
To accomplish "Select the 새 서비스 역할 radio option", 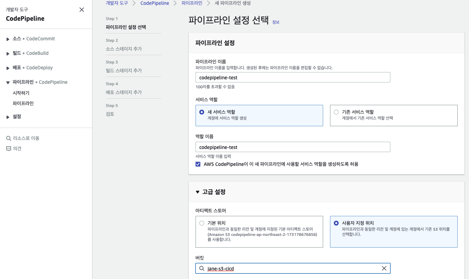I will [x=202, y=112].
